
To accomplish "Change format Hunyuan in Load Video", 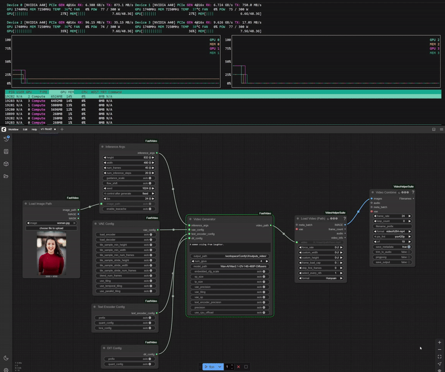I will coord(321,278).
